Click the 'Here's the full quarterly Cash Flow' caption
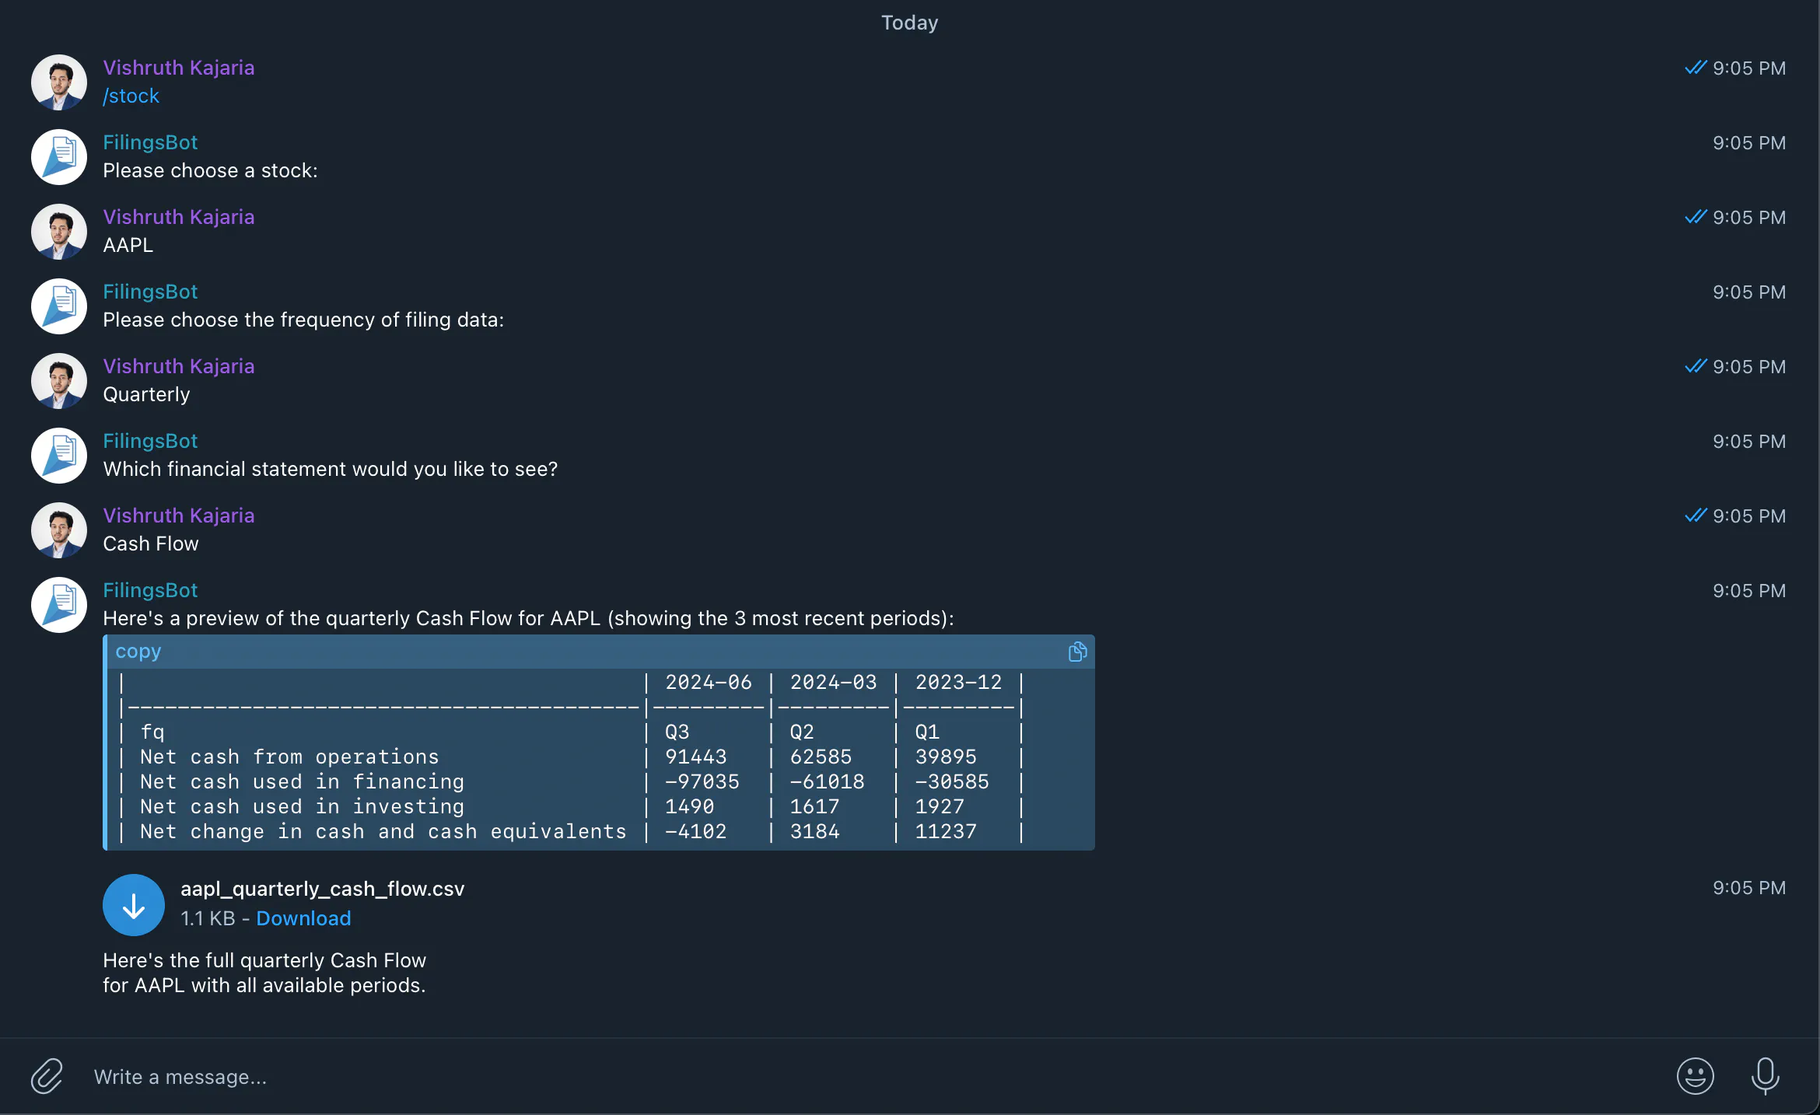The width and height of the screenshot is (1820, 1115). coord(264,973)
